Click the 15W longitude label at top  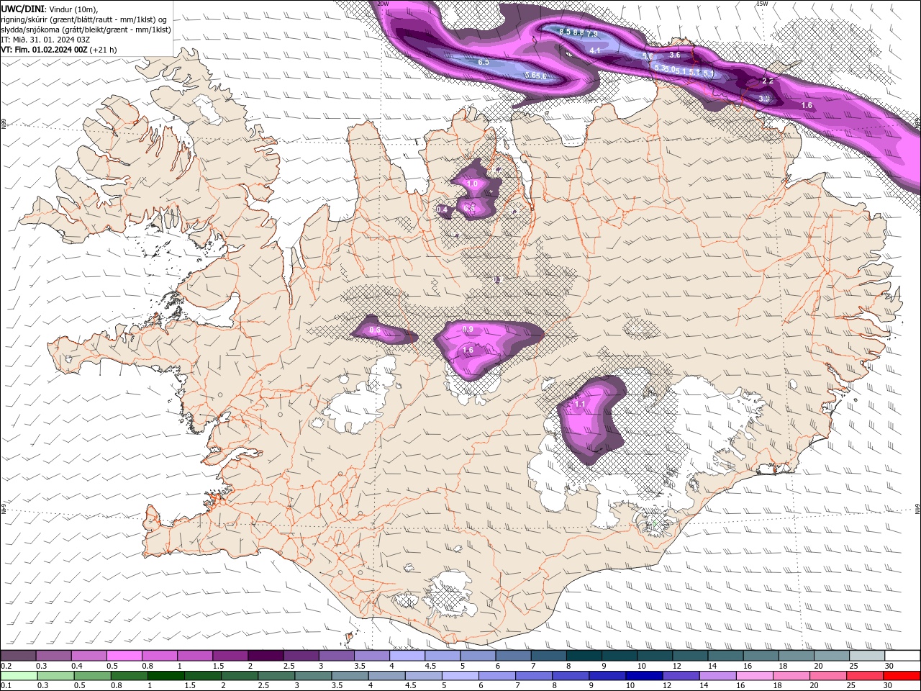click(x=762, y=4)
